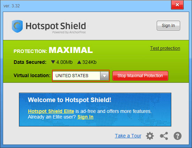Click the ver. 3.32 version label

click(12, 6)
